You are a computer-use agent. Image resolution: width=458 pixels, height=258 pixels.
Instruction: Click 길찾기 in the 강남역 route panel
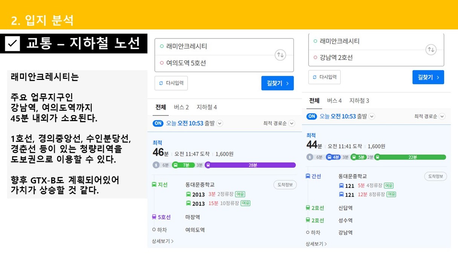[428, 77]
